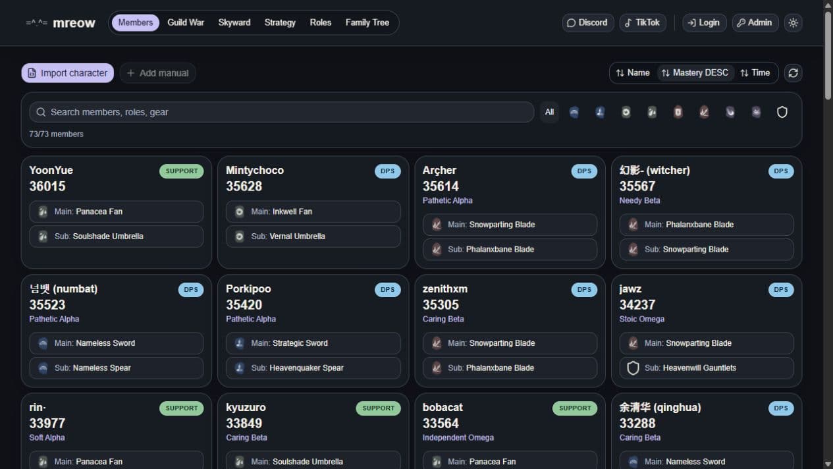833x469 pixels.
Task: View the Family Tree tab
Action: pos(367,23)
